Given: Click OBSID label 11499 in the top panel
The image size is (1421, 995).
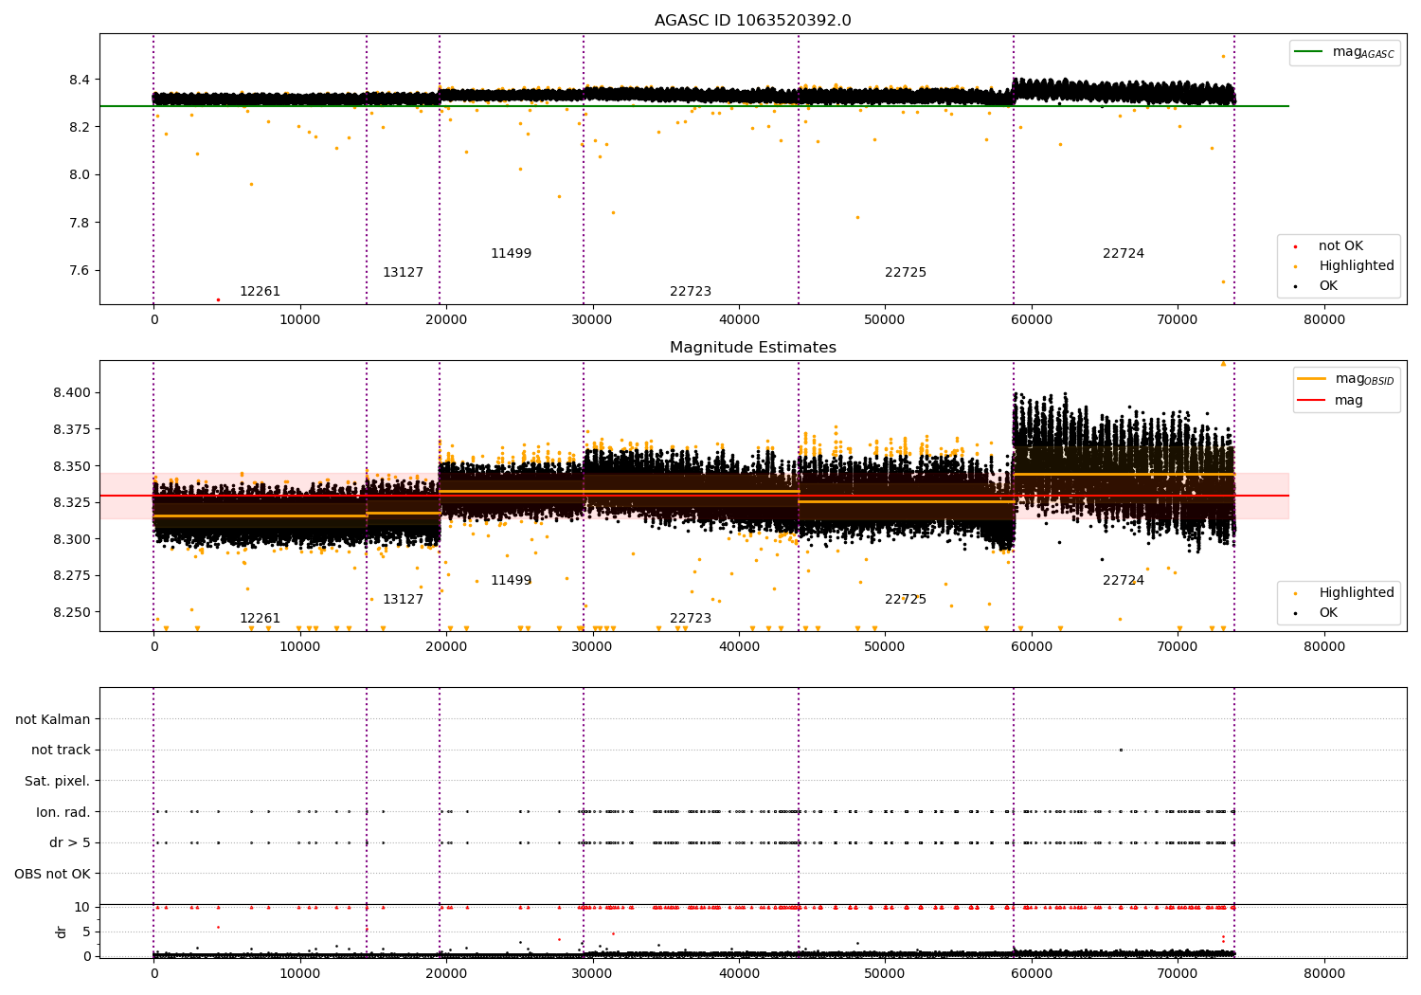Looking at the screenshot, I should [x=511, y=253].
